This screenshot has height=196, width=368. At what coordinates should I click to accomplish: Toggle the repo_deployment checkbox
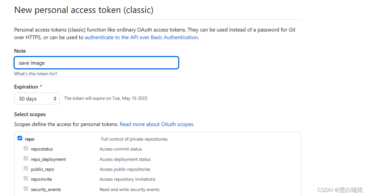(26, 159)
